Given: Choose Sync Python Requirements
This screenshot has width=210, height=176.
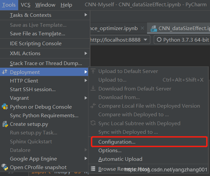Looking at the screenshot, I should [44, 116].
